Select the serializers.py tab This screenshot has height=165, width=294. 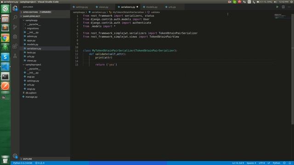[128, 7]
